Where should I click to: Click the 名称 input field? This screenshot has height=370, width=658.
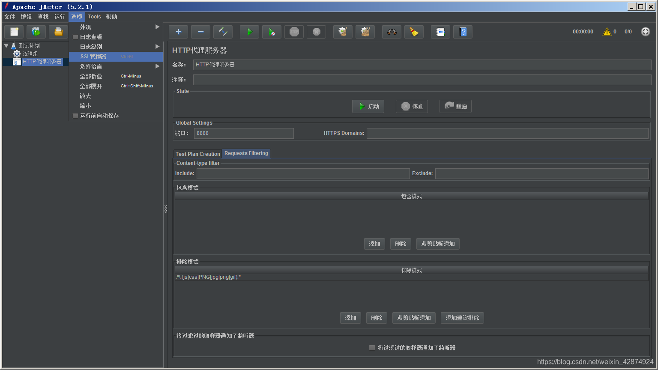click(422, 65)
